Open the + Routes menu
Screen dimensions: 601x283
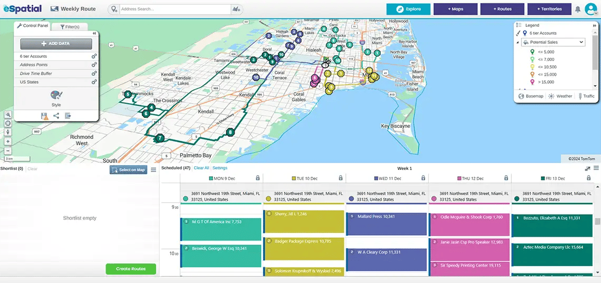(502, 9)
